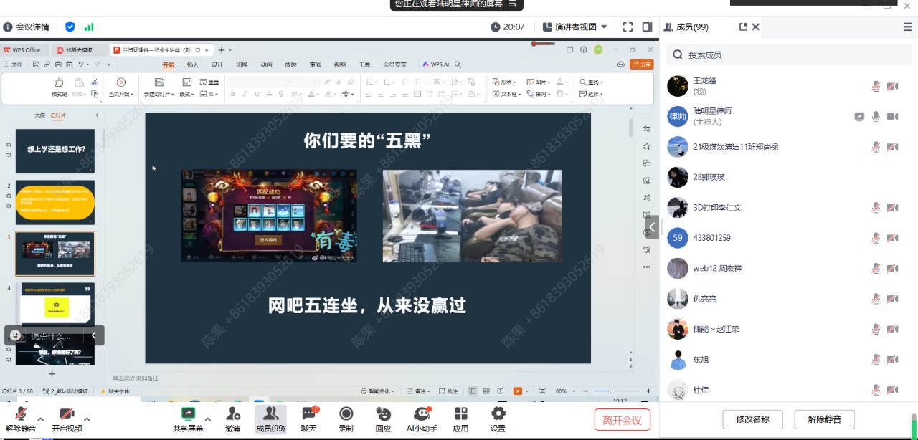
Task: Click the 离开会议 leave meeting button
Action: coord(622,420)
